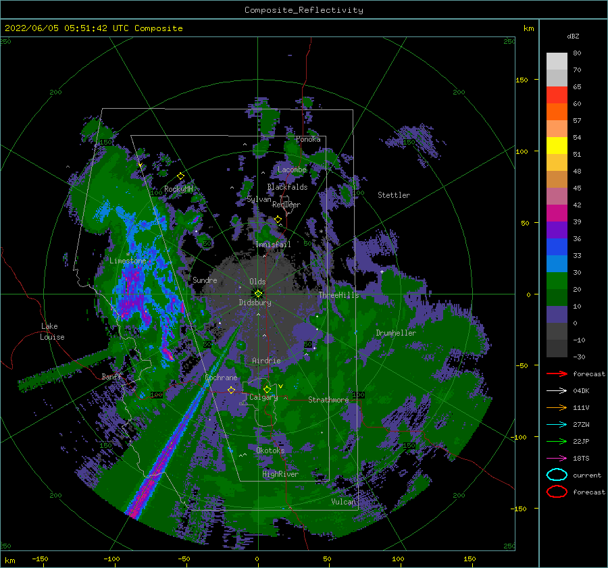Click the Drumheller city label
The width and height of the screenshot is (608, 568).
tap(396, 333)
